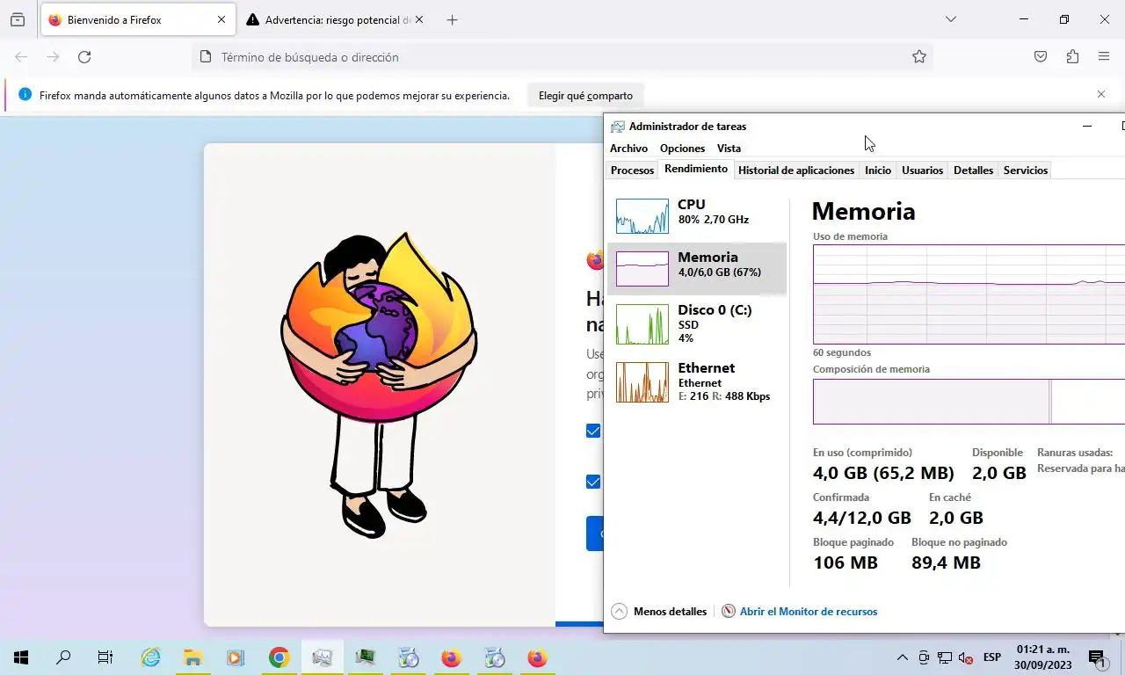
Task: Reload the current Firefox page
Action: coord(84,57)
